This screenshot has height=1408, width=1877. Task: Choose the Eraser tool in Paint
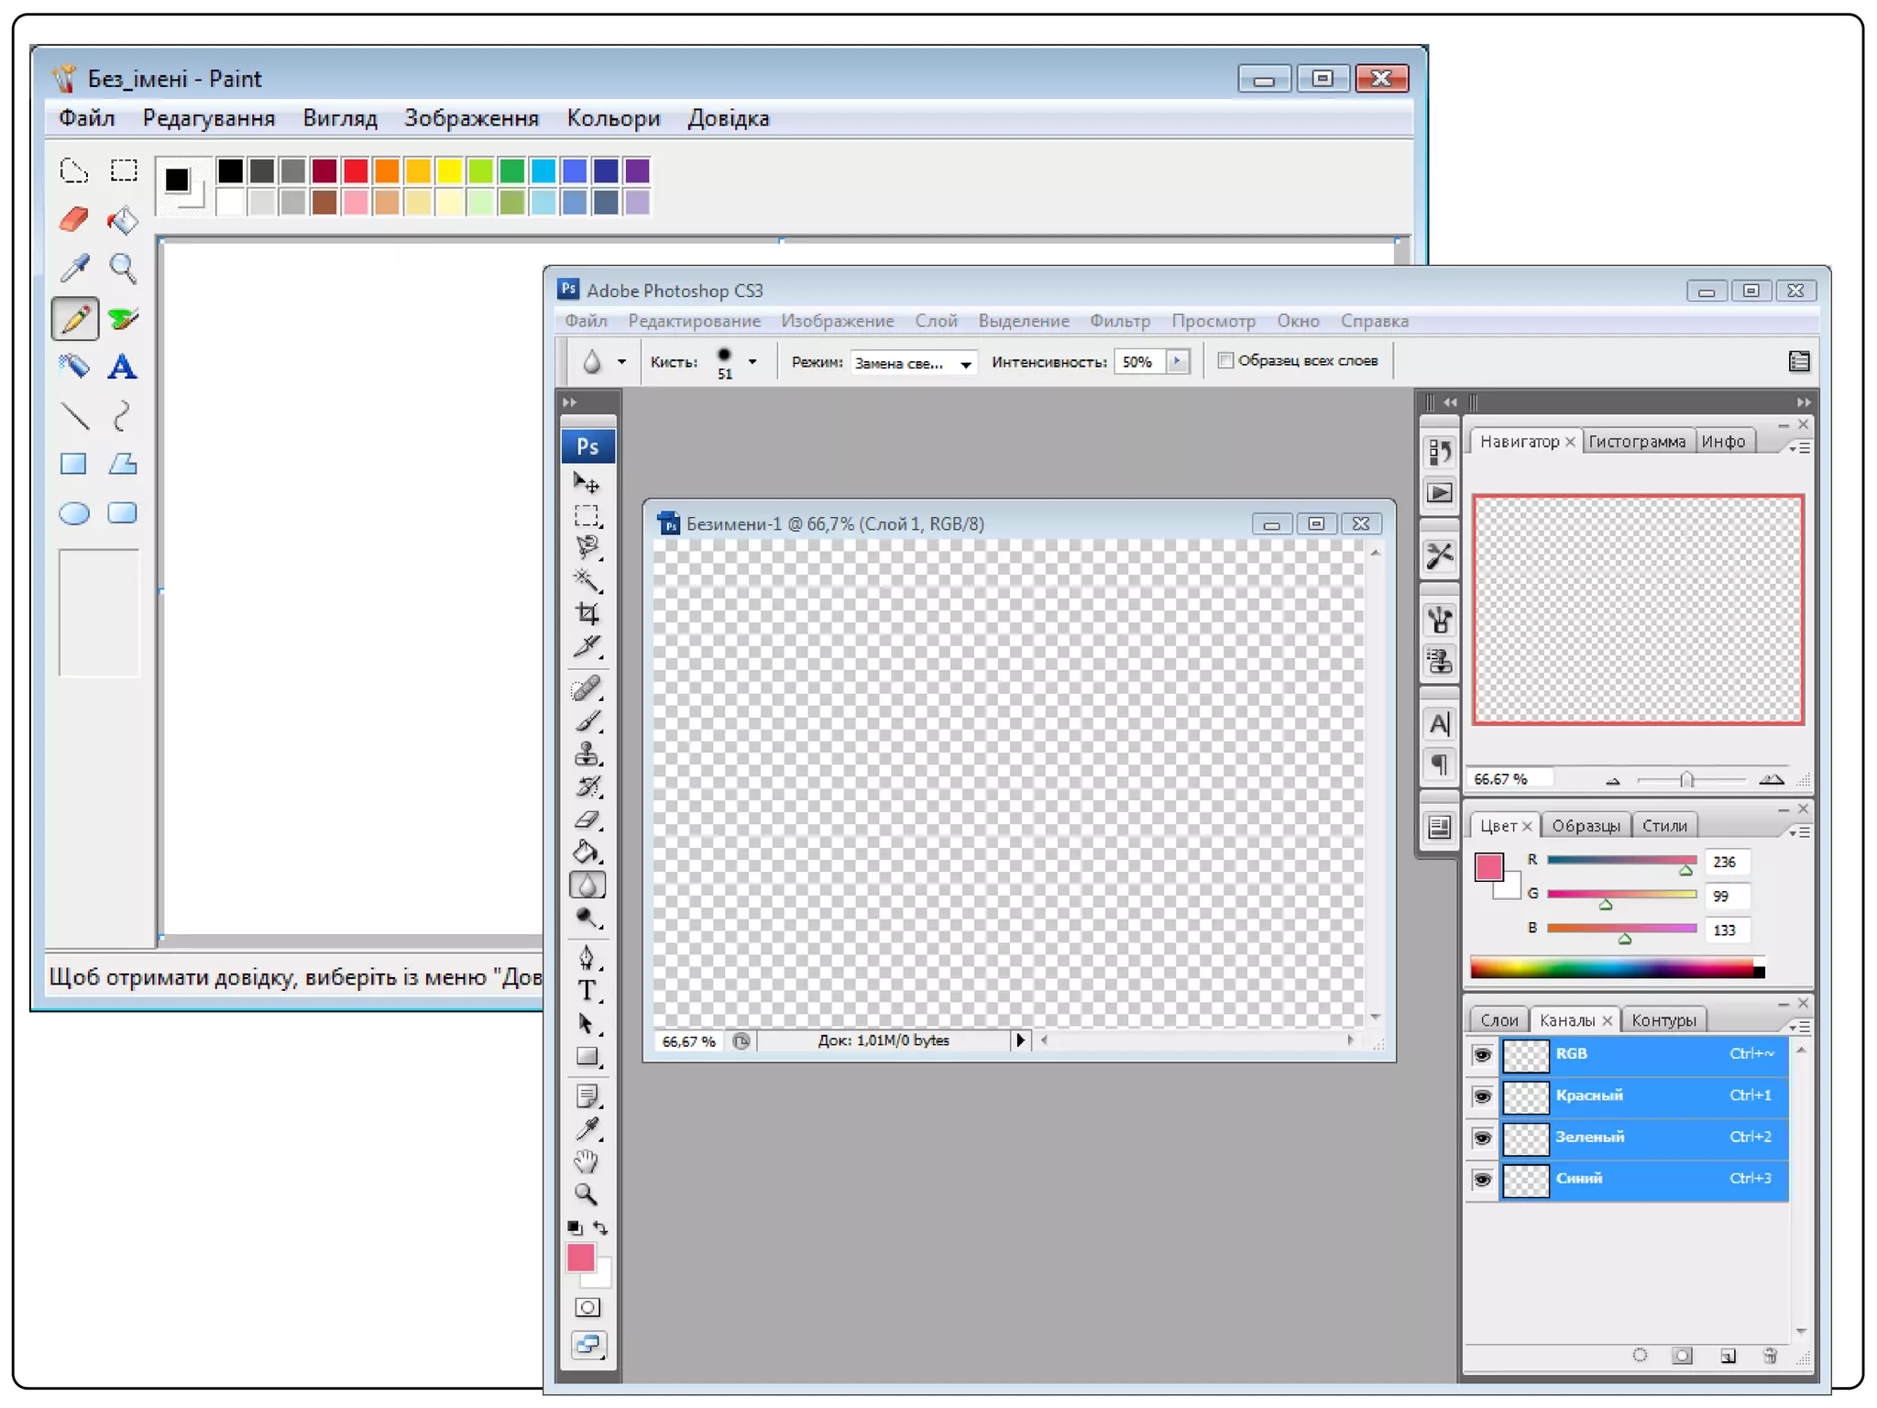tap(74, 219)
